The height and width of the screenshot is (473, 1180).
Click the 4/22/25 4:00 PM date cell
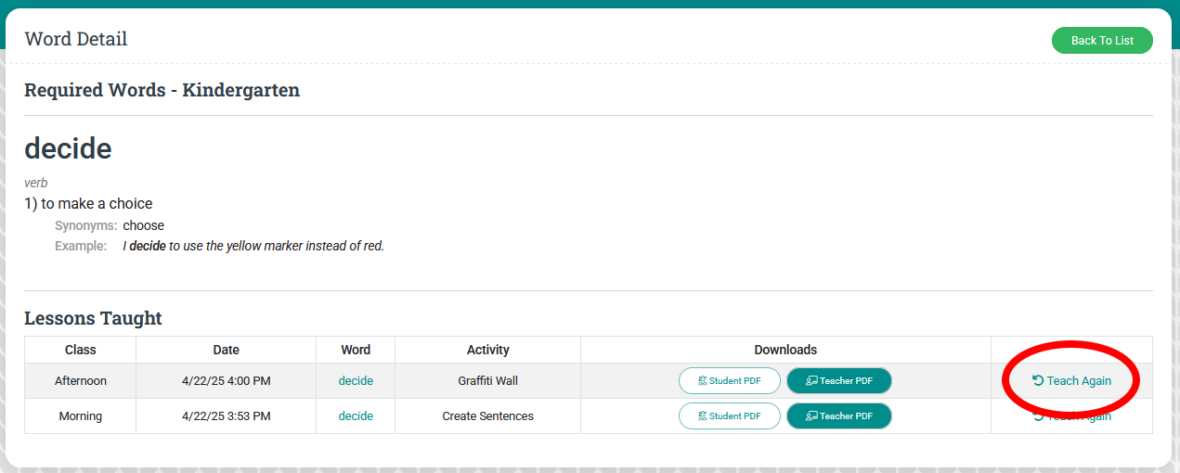[x=226, y=381]
